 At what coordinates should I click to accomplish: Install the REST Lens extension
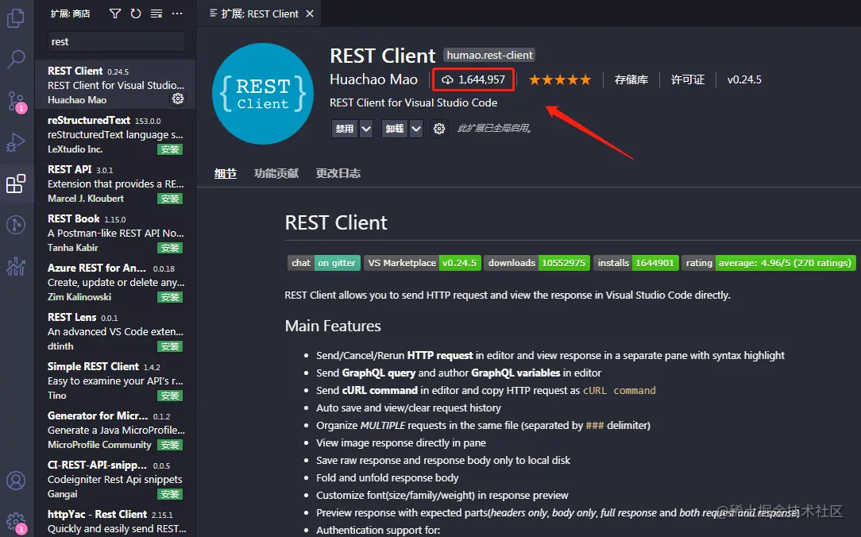(170, 346)
